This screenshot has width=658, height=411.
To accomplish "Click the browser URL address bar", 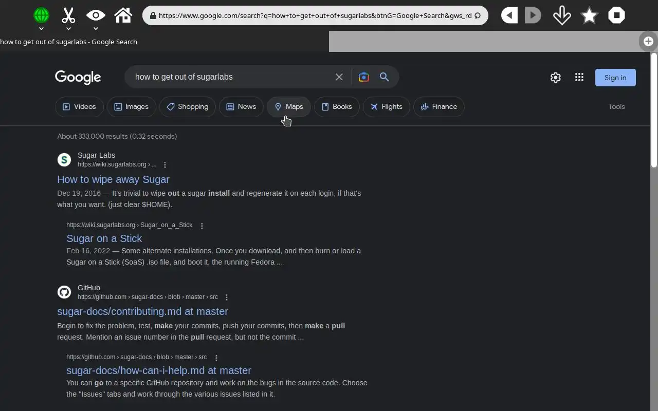I will pyautogui.click(x=315, y=15).
